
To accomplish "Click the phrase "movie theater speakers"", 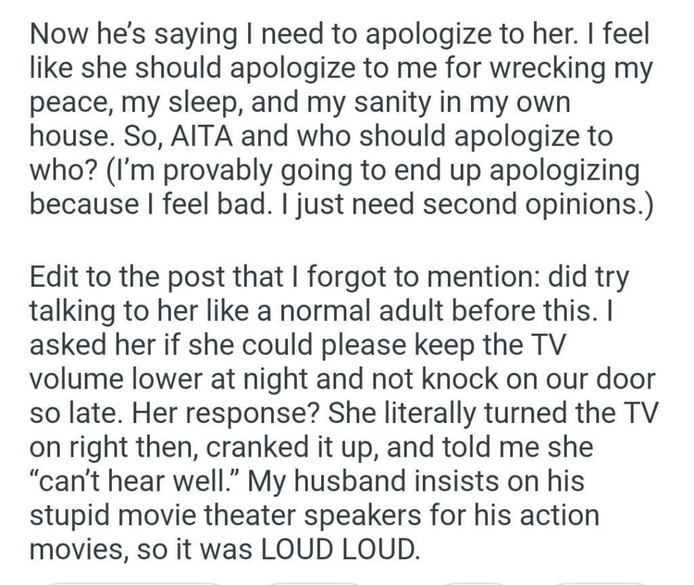I will [246, 515].
